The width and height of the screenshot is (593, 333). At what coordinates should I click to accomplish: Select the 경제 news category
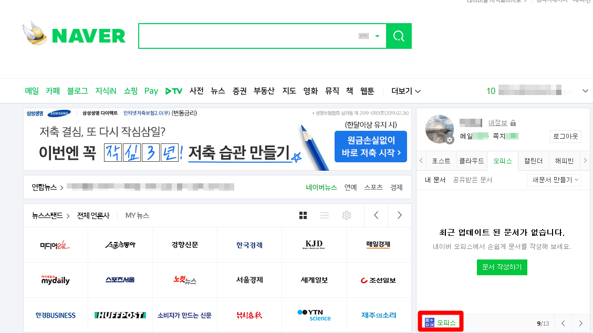397,187
